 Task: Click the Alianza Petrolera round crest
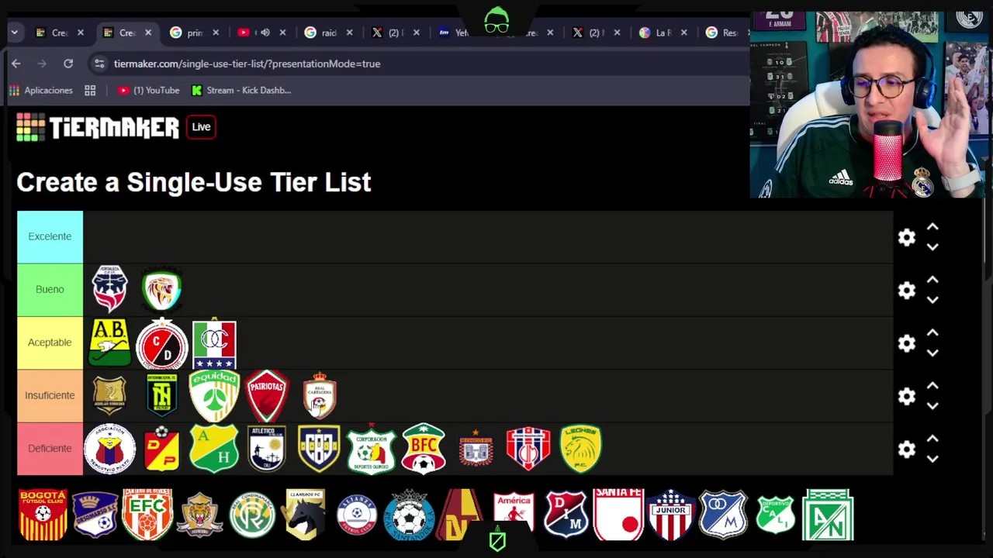(x=357, y=515)
